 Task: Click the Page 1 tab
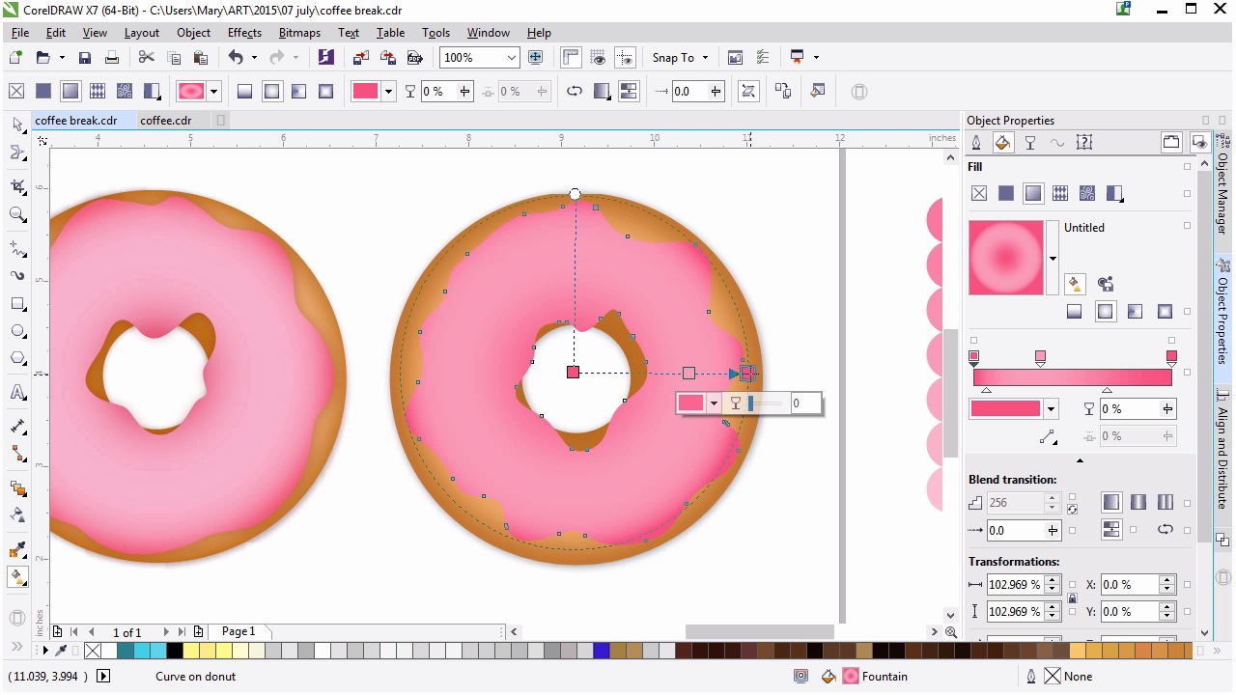click(239, 632)
